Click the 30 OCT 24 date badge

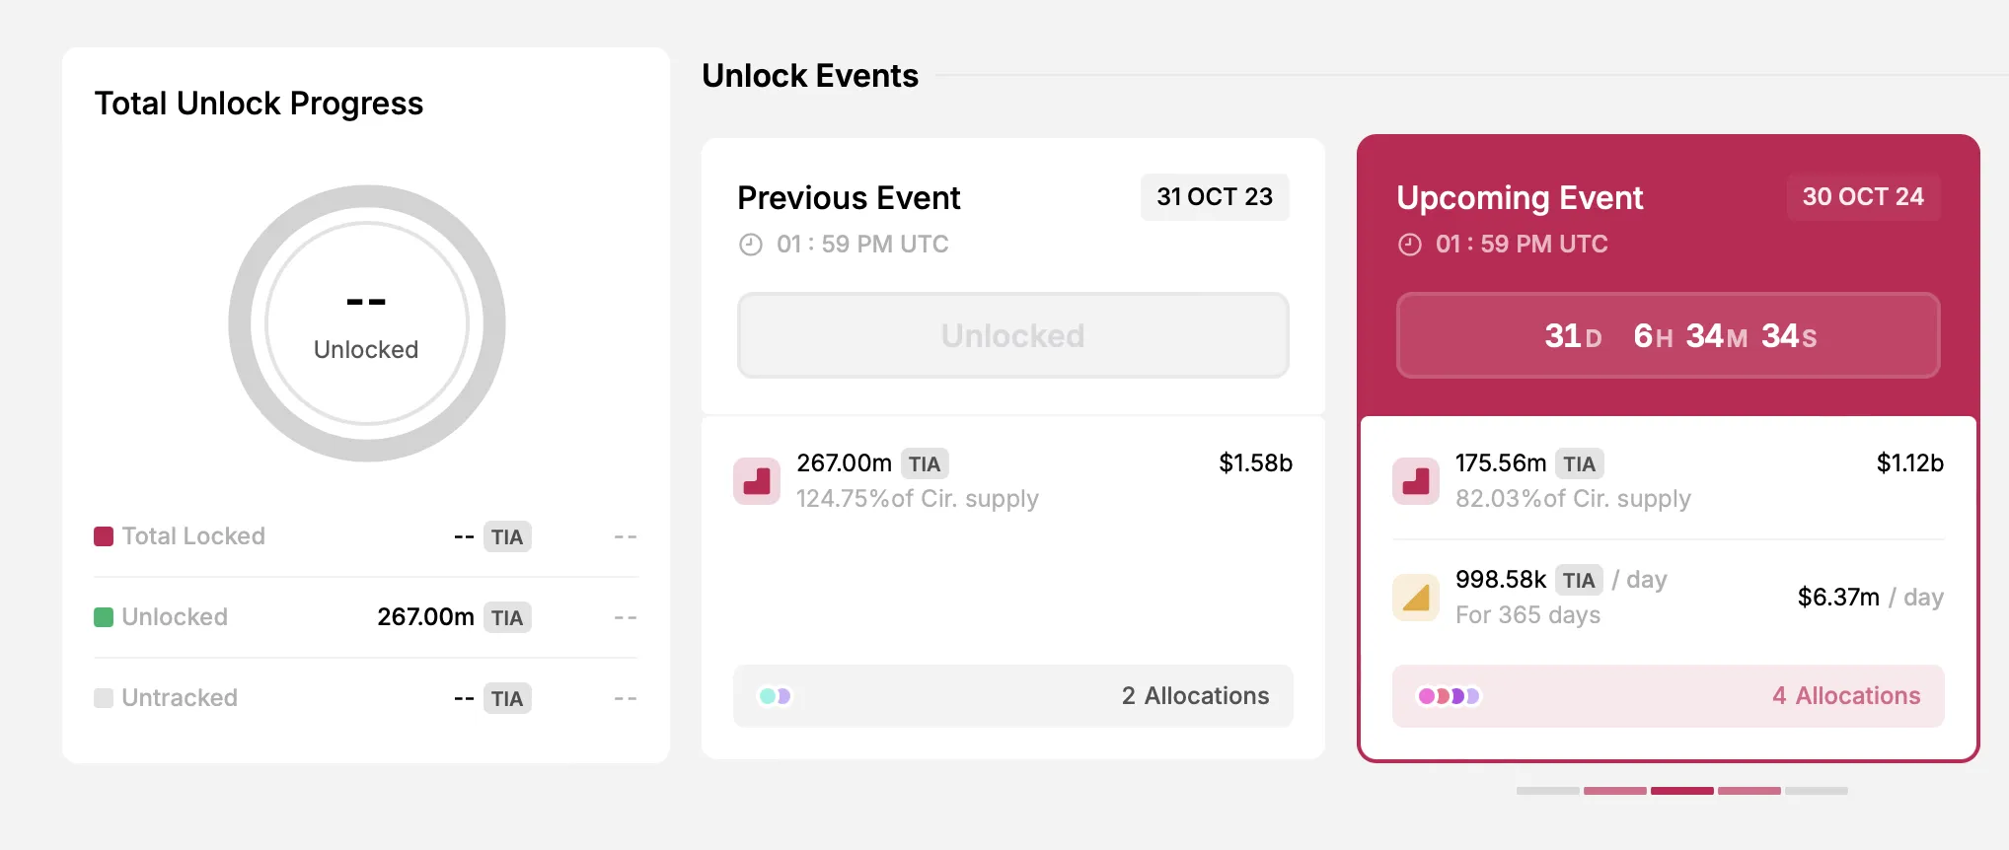1863,197
